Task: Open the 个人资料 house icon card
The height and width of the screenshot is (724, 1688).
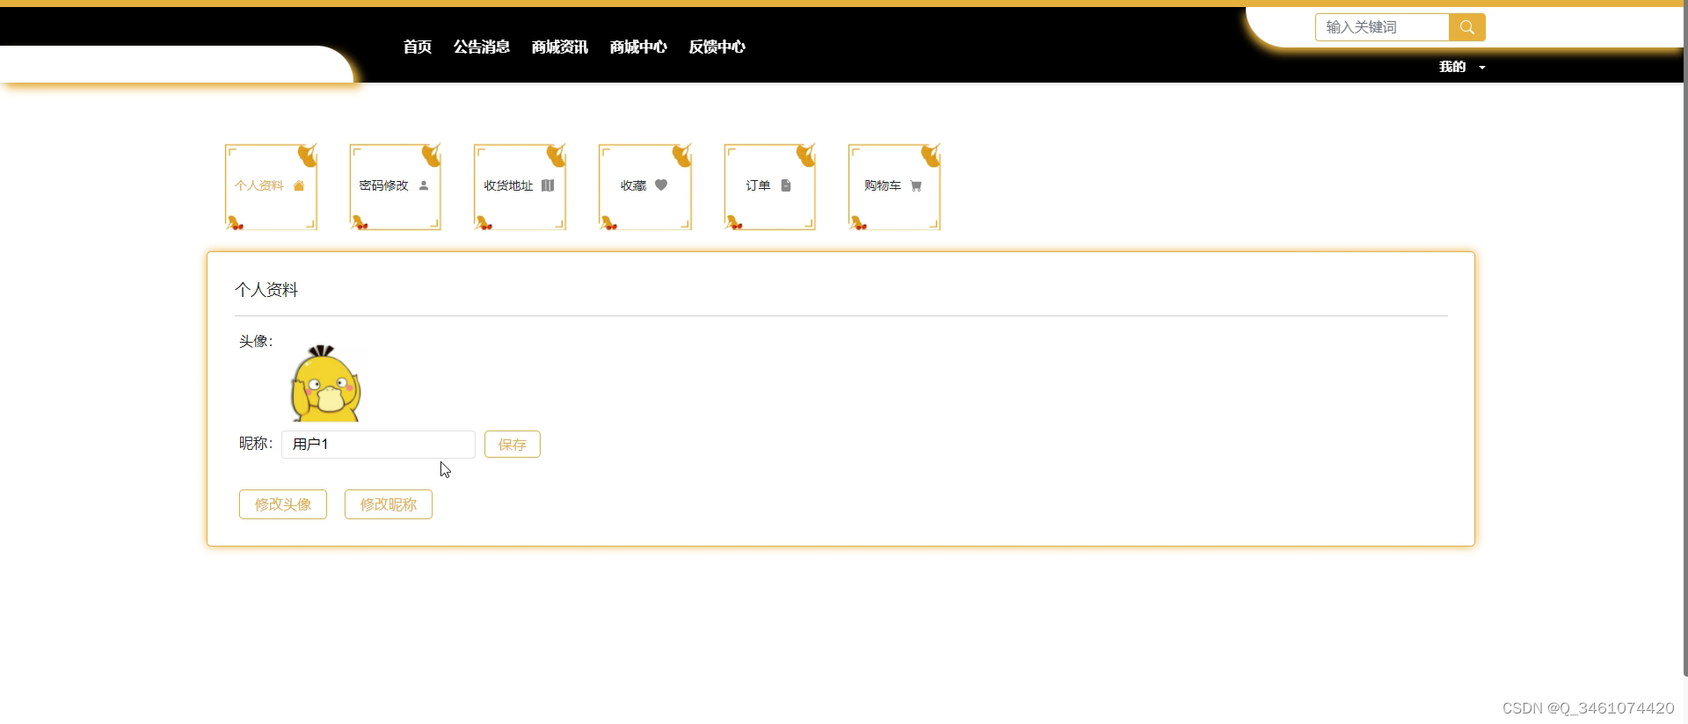Action: click(x=271, y=186)
